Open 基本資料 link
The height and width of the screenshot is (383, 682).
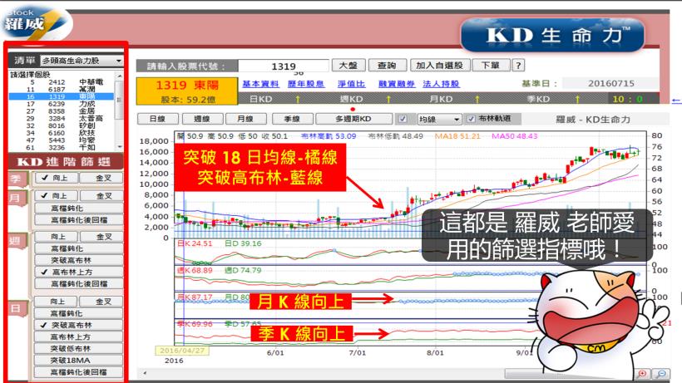point(260,84)
